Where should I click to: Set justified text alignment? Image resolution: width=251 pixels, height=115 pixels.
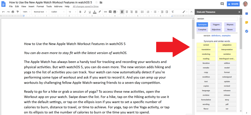[136, 12]
